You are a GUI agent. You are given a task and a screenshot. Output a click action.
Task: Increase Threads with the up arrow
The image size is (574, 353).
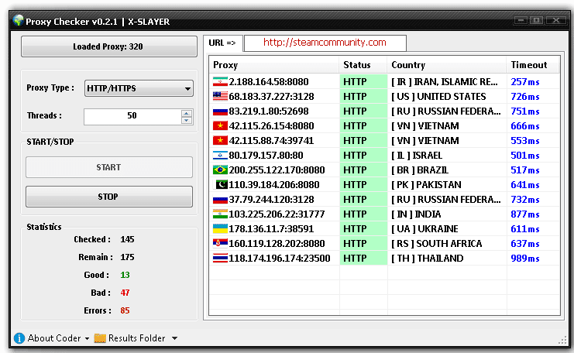click(x=186, y=112)
